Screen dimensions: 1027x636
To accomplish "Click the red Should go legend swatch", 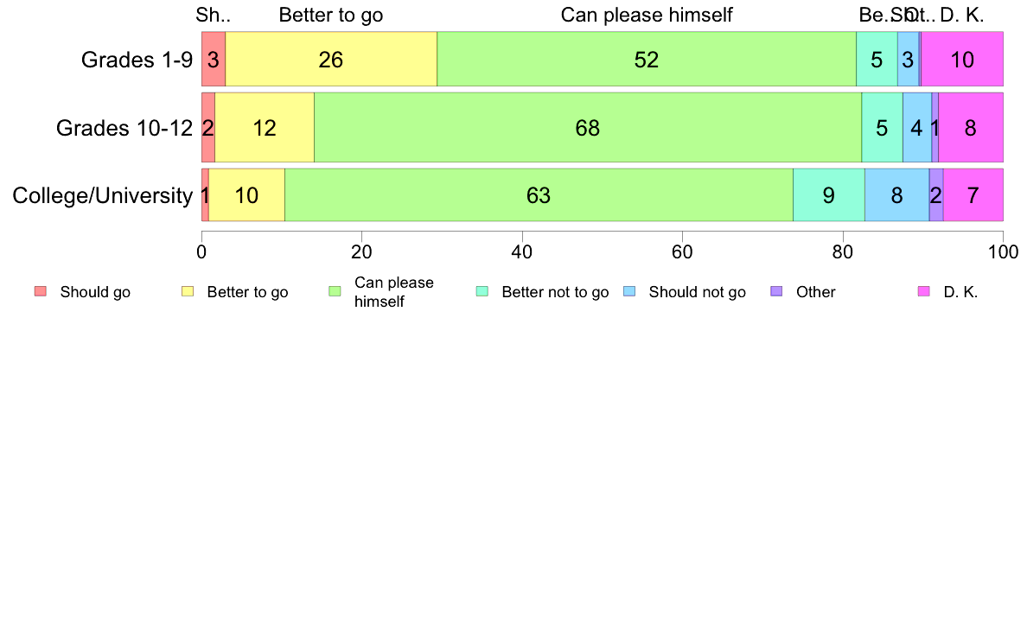I will pyautogui.click(x=41, y=291).
